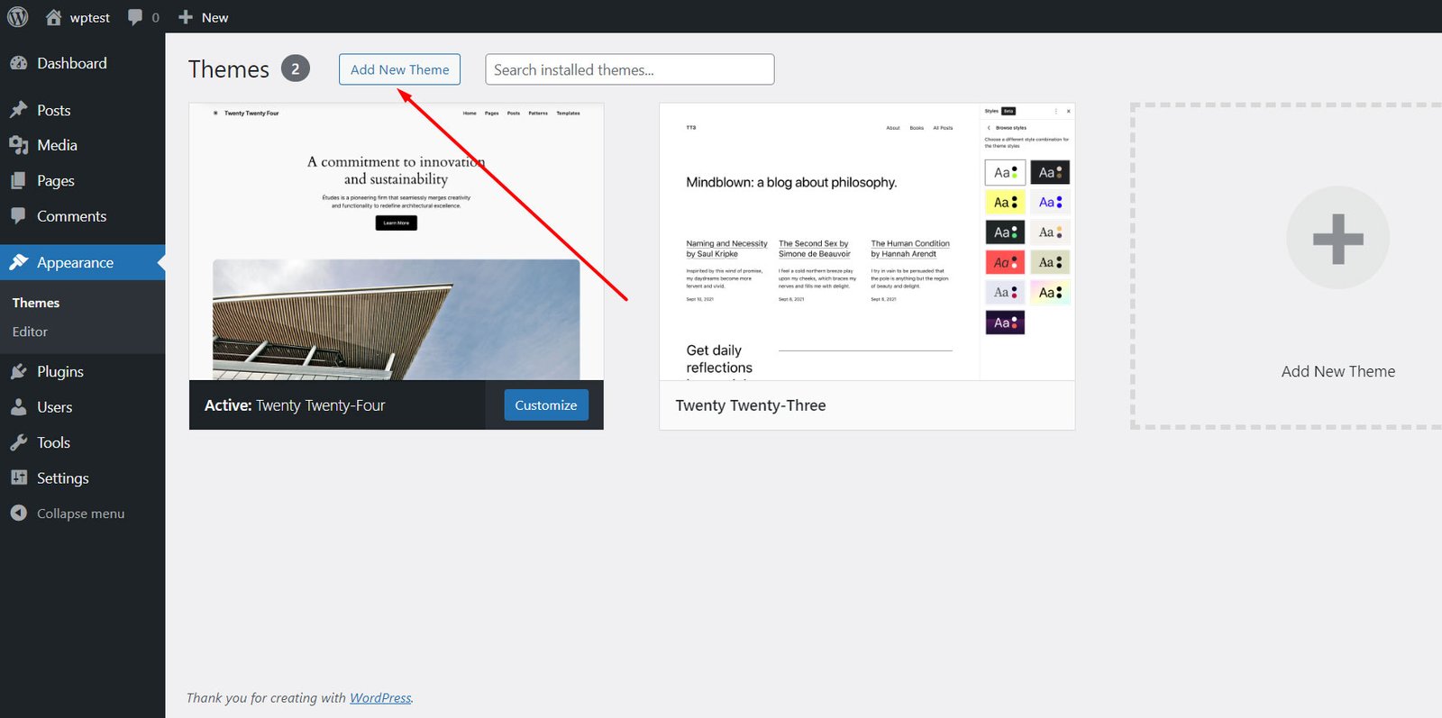Click the Twenty Twenty-Three theme name

751,405
